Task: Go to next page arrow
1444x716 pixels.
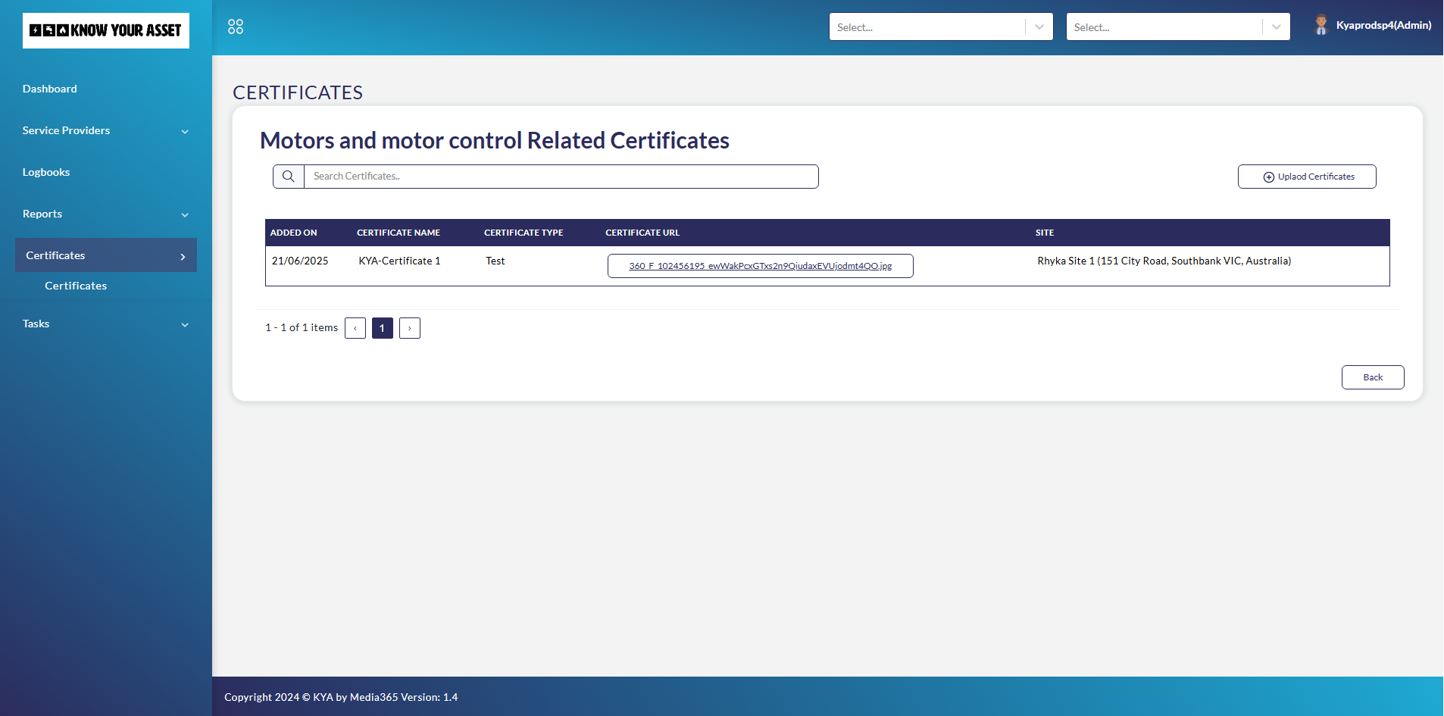Action: [410, 328]
